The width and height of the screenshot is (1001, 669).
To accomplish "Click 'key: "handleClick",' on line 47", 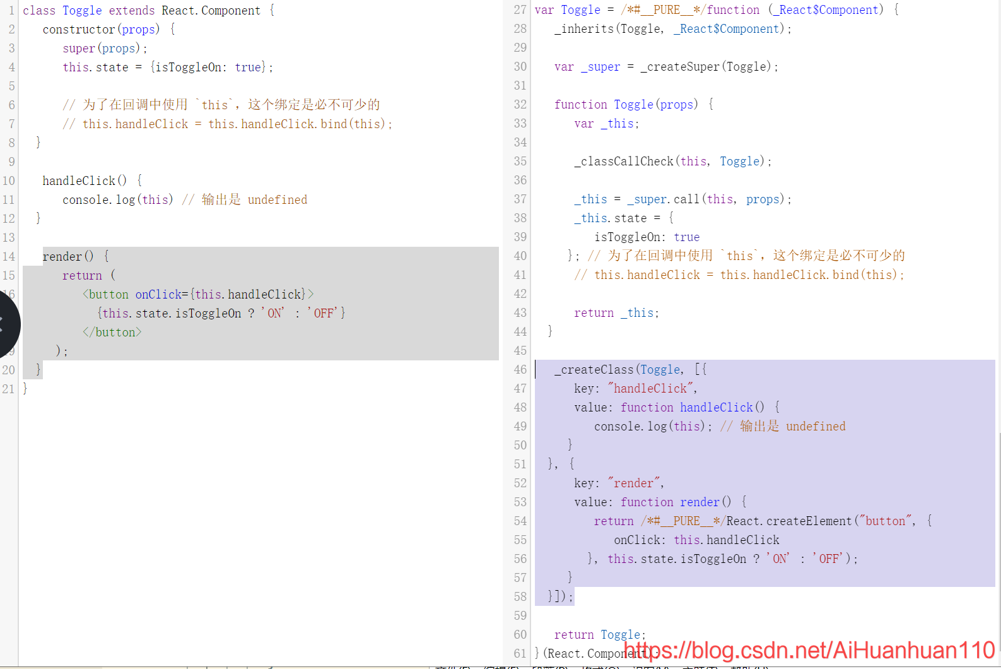I will [x=636, y=388].
